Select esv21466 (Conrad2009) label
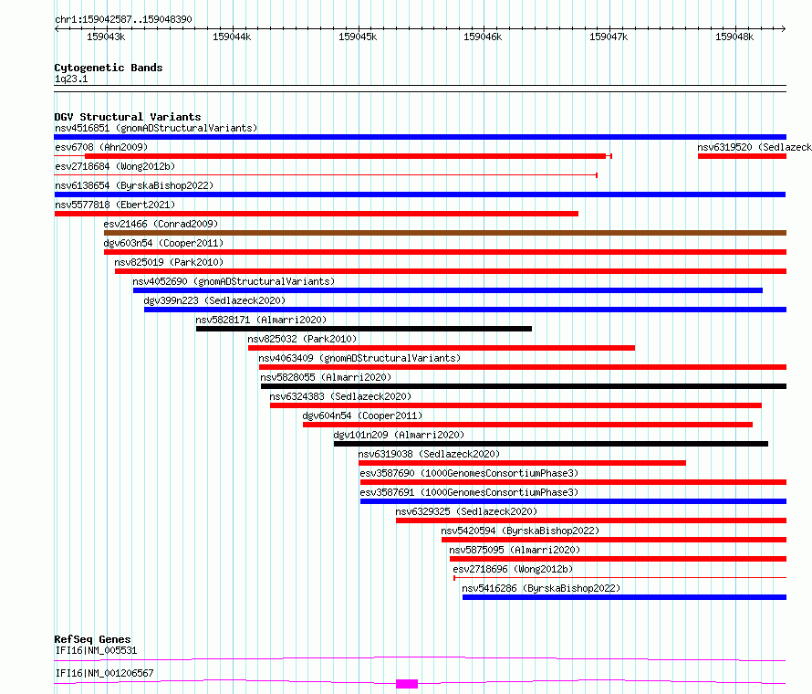Image resolution: width=812 pixels, height=694 pixels. 161,224
